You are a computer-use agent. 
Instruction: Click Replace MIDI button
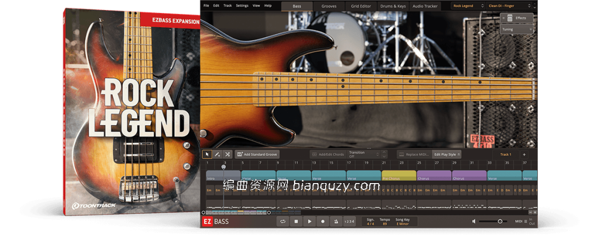[414, 154]
